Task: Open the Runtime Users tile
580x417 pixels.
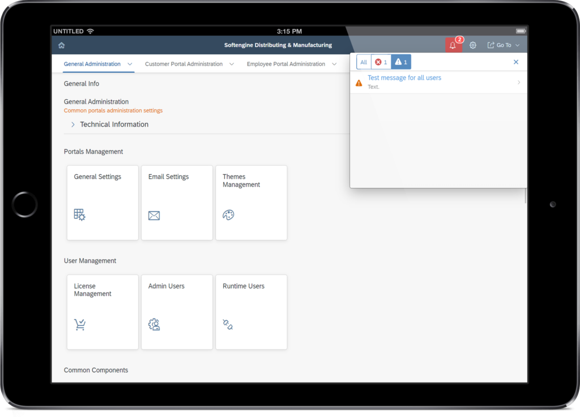Action: [251, 312]
